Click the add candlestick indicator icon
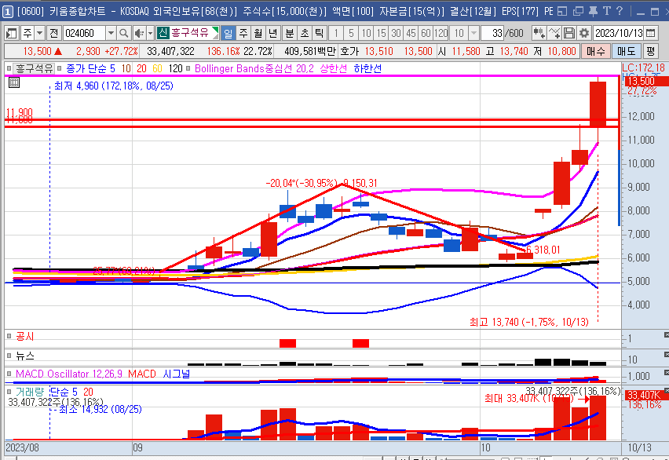Image resolution: width=669 pixels, height=460 pixels. click(x=539, y=33)
